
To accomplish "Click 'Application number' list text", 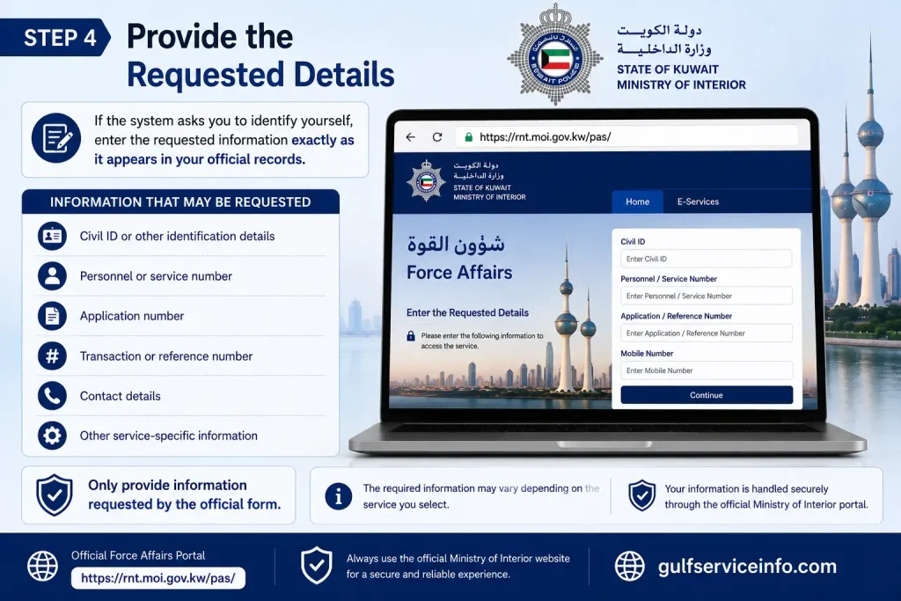I will point(132,316).
